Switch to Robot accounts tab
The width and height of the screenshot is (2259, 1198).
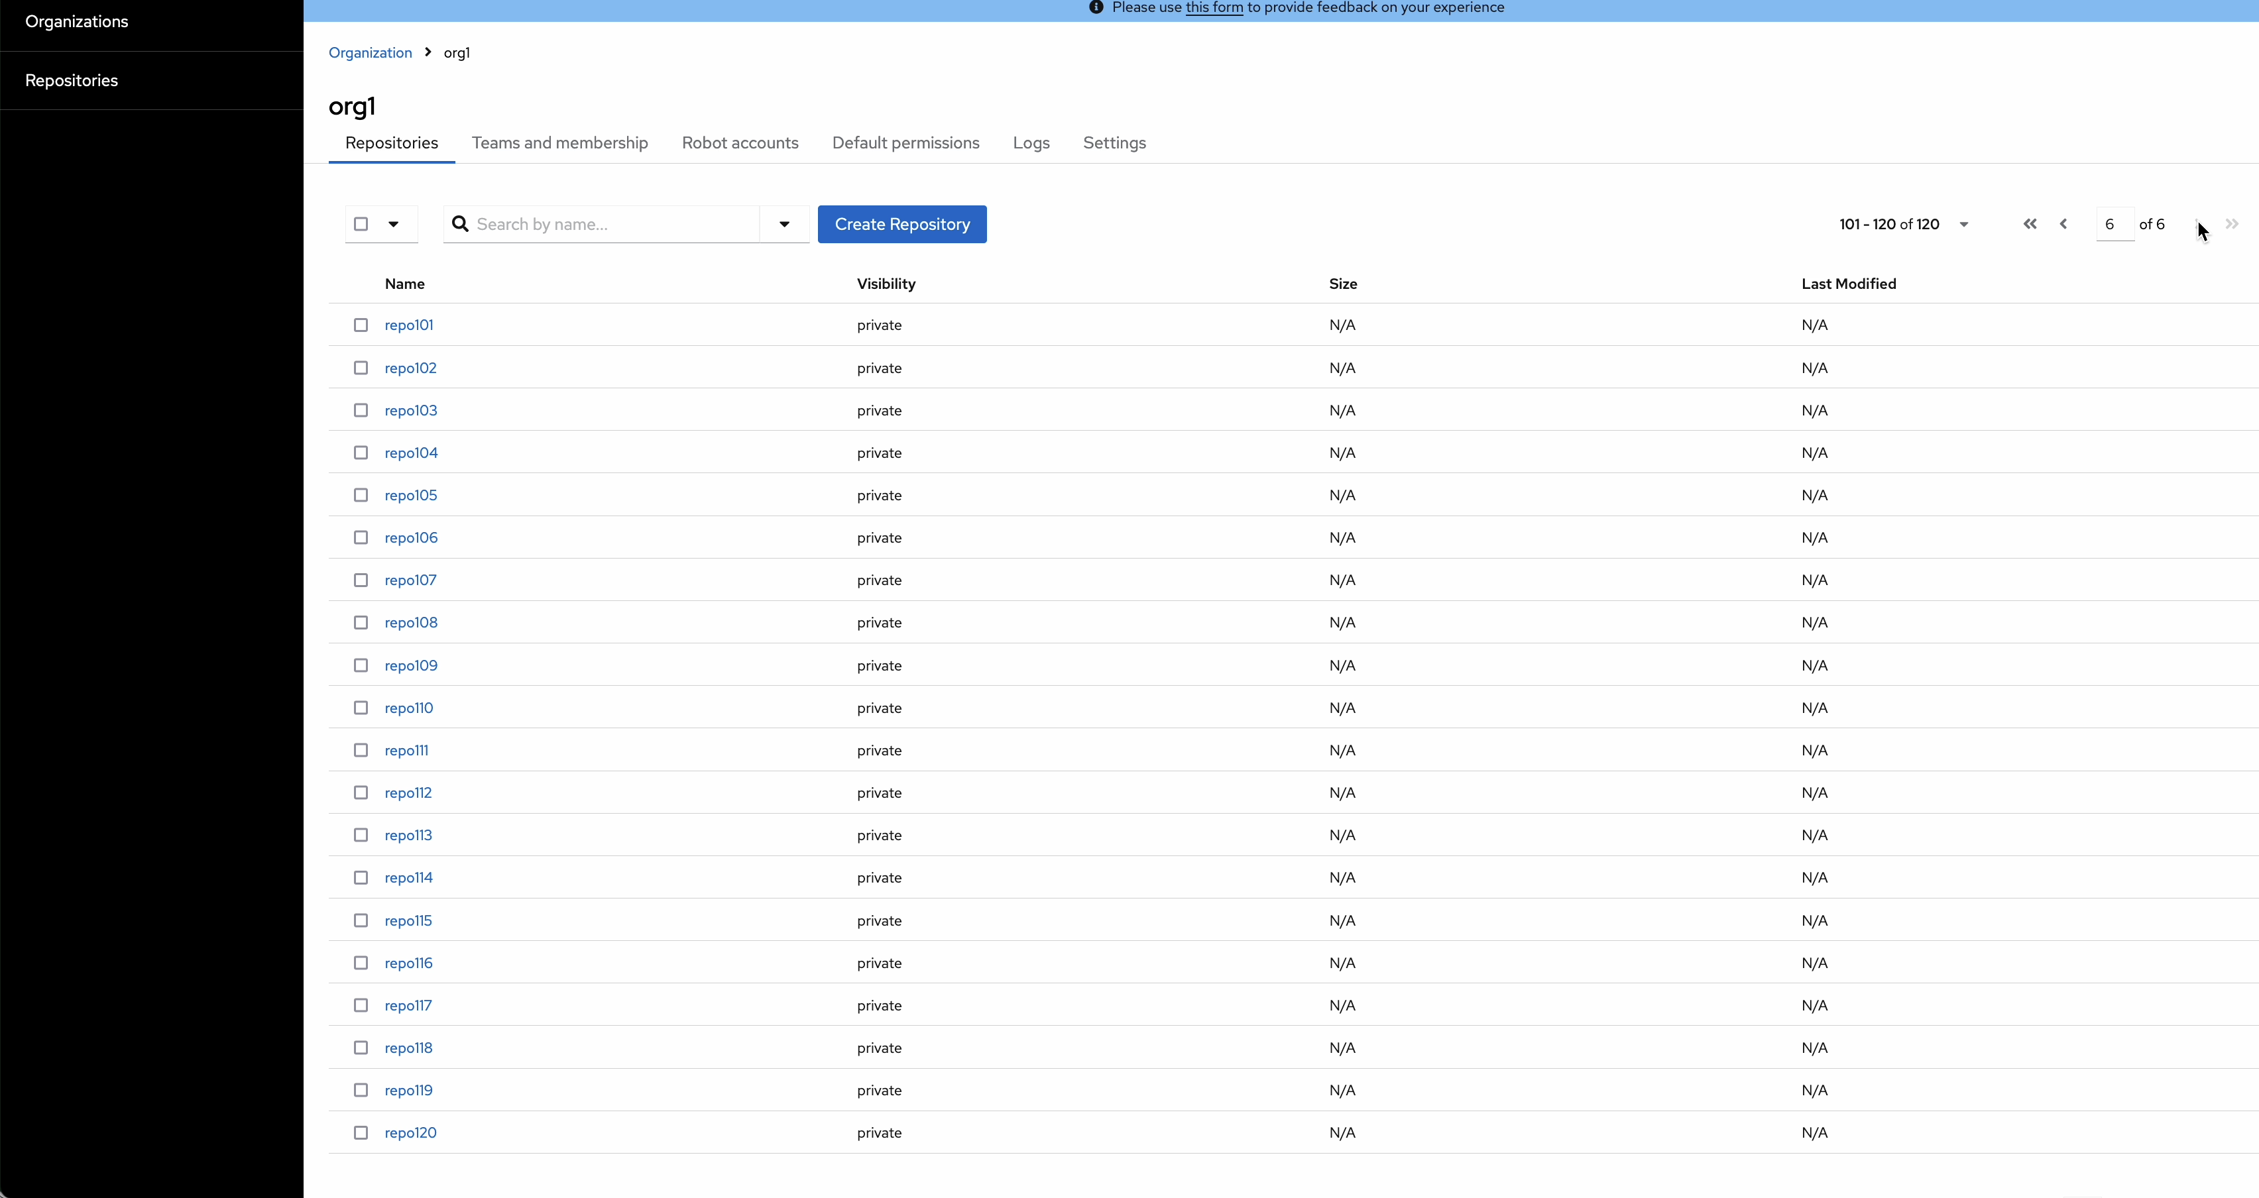[739, 143]
